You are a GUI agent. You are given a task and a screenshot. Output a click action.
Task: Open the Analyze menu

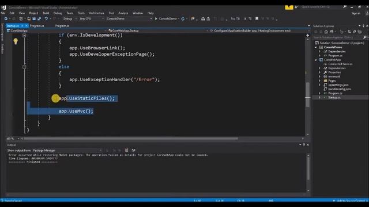pyautogui.click(x=123, y=13)
